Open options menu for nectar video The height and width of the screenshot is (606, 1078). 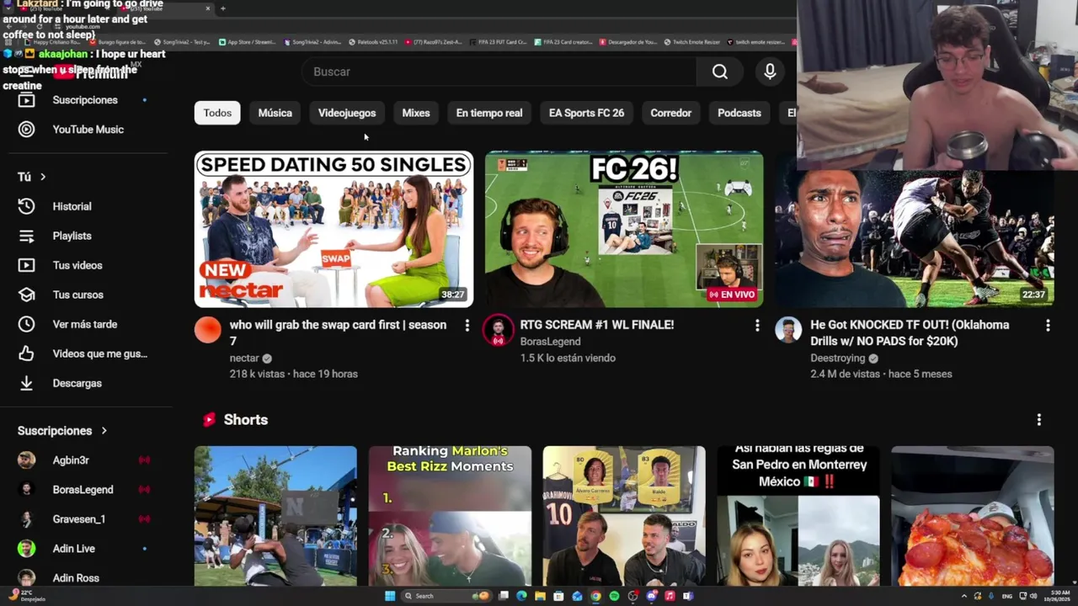[467, 326]
